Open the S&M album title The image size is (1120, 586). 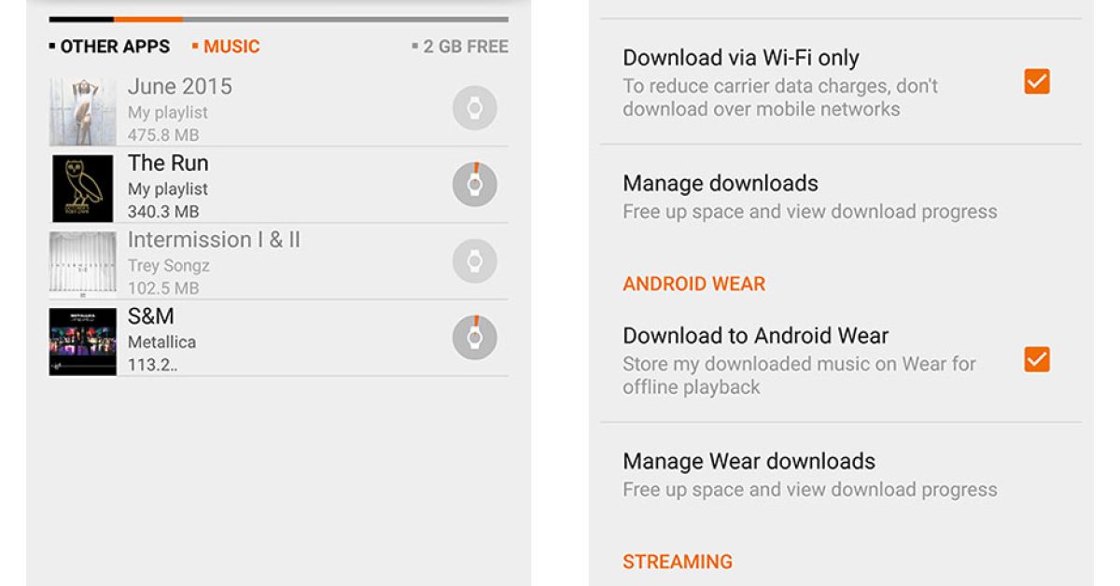point(151,316)
